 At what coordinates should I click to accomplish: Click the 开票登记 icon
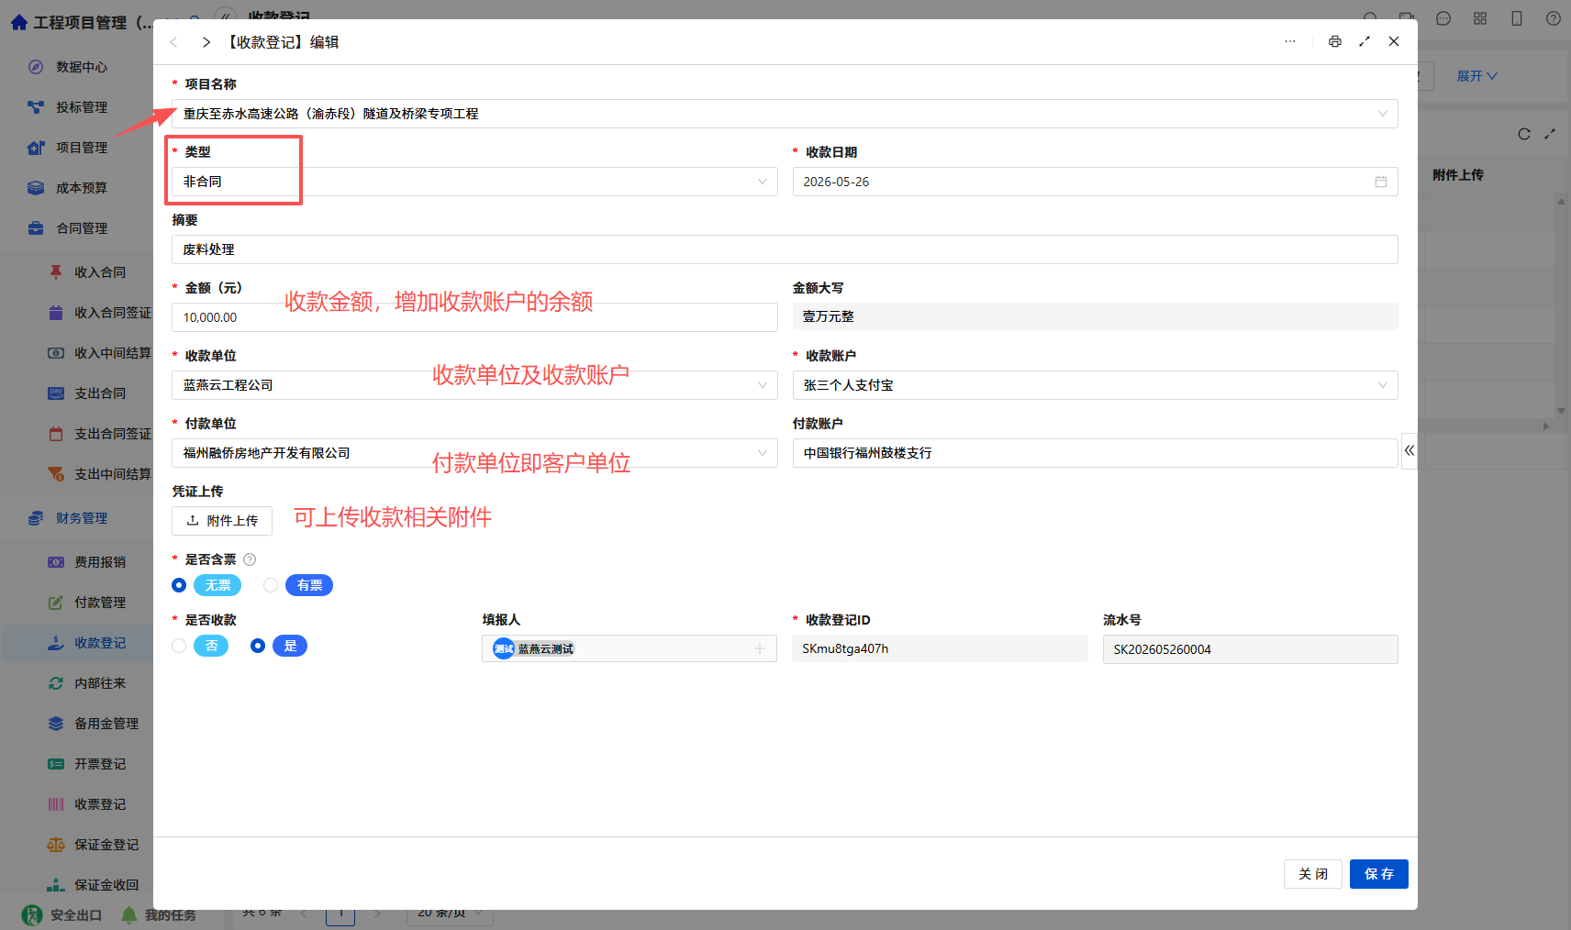[x=56, y=764]
